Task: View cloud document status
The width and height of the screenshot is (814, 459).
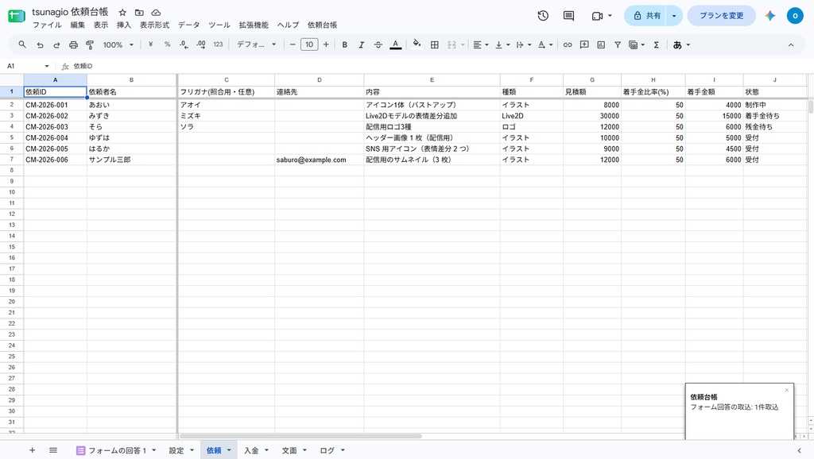Action: pos(156,13)
